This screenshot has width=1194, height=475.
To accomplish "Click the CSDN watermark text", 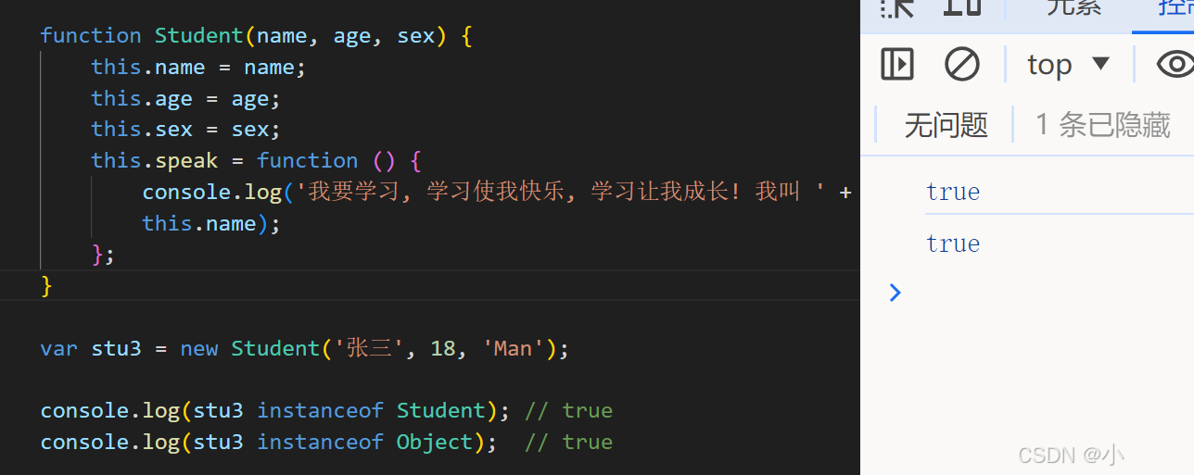I will coord(1071,455).
